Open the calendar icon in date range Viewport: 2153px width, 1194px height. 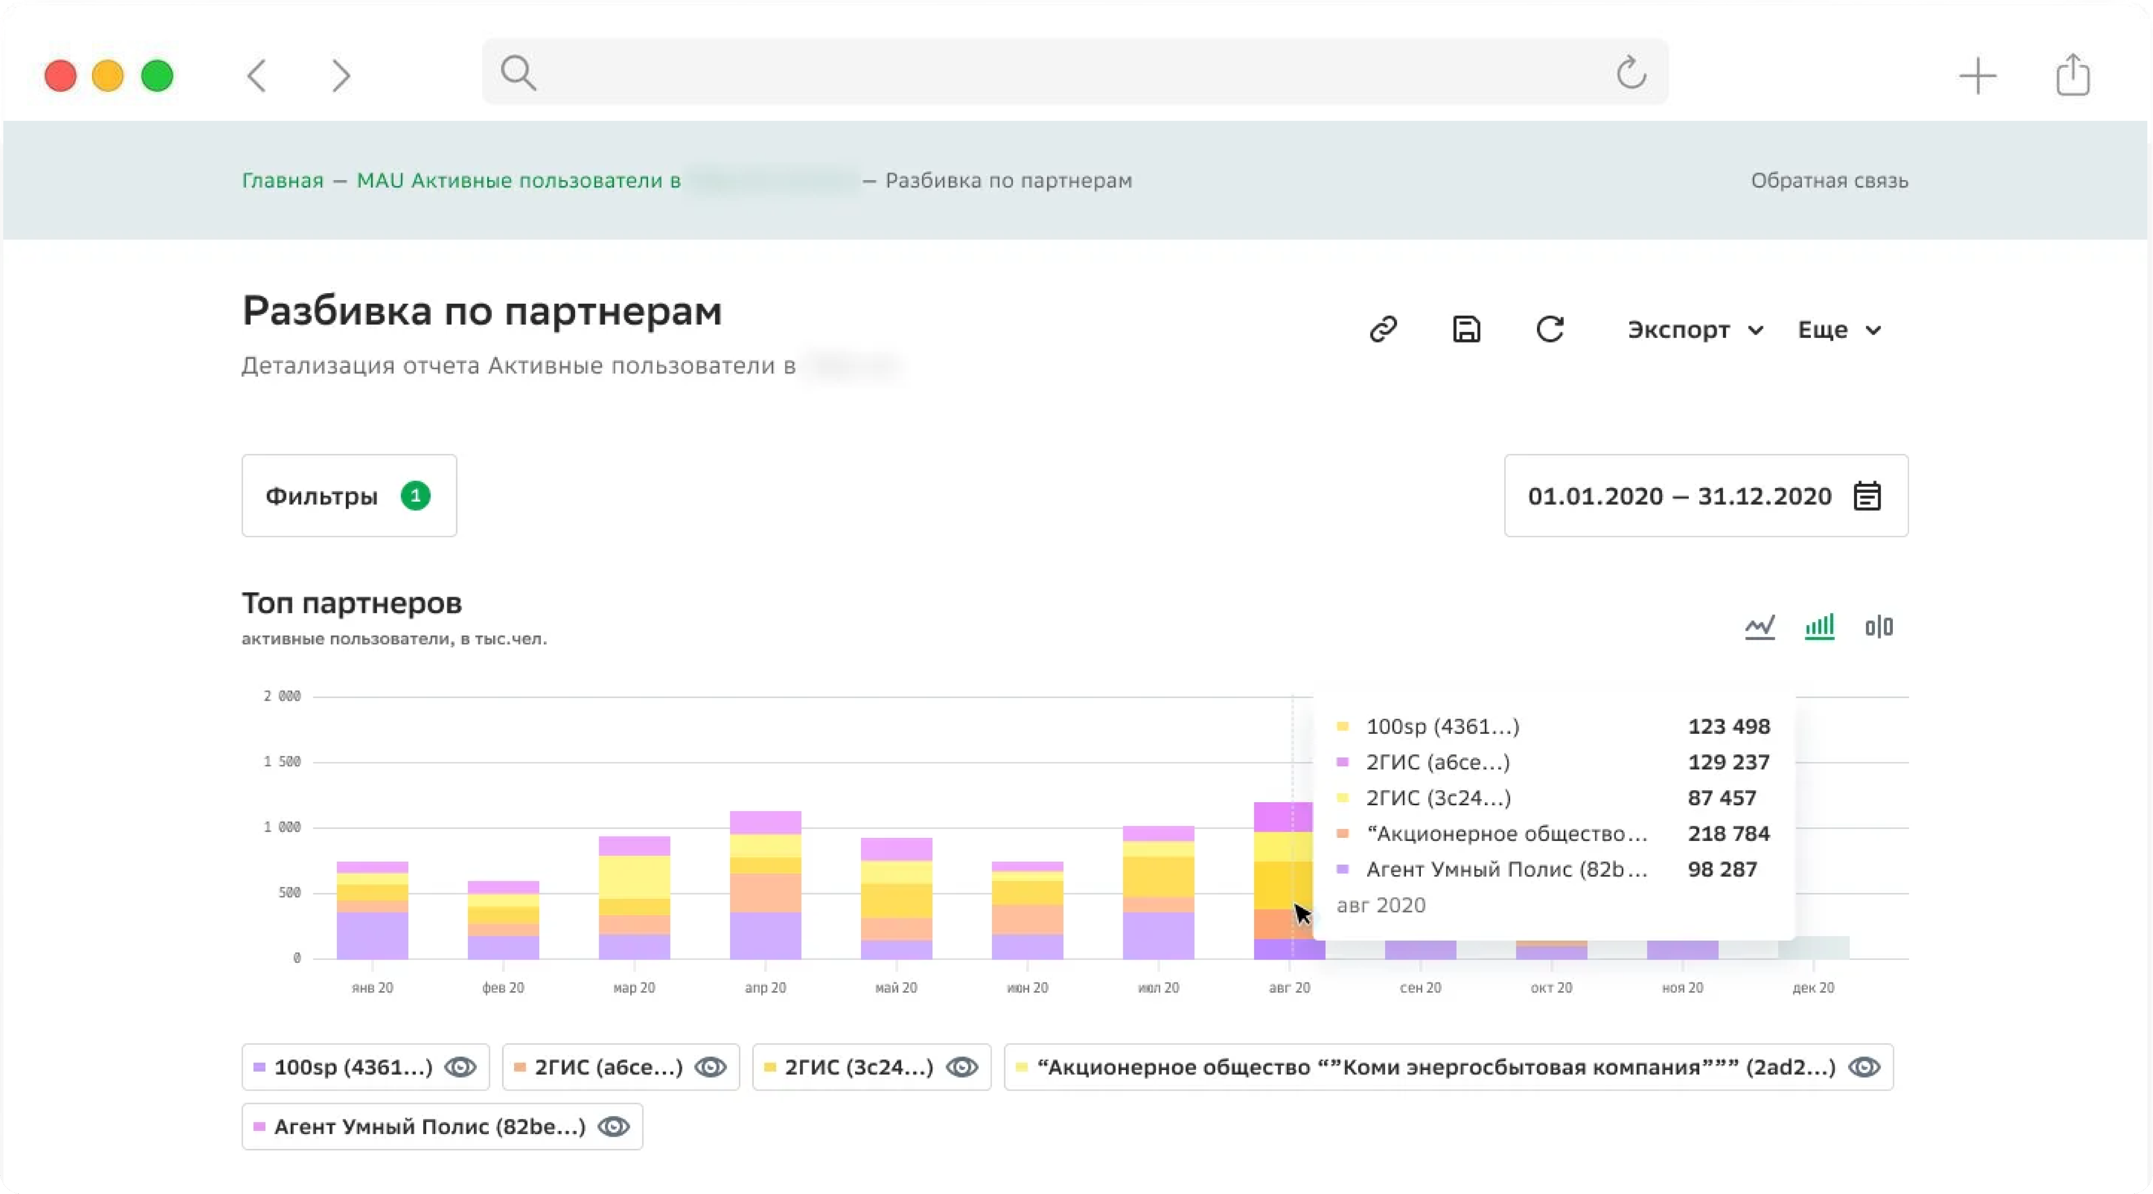(1867, 496)
